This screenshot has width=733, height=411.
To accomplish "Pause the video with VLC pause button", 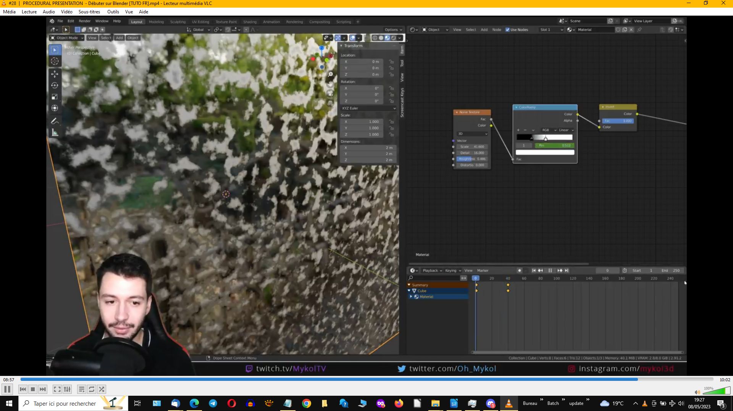I will [x=7, y=389].
